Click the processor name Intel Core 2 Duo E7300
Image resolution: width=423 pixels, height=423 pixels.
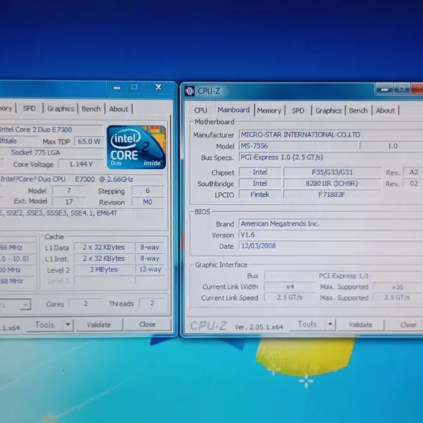[51, 130]
